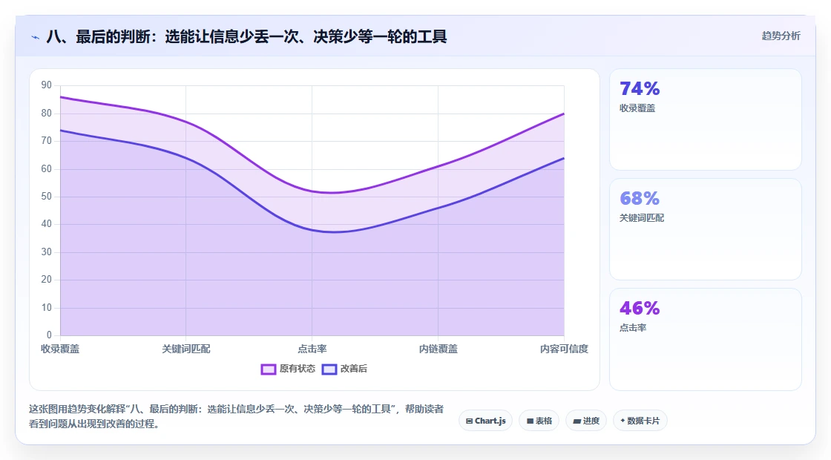Open the 46% 点击率 card
831x460 pixels.
(x=706, y=339)
